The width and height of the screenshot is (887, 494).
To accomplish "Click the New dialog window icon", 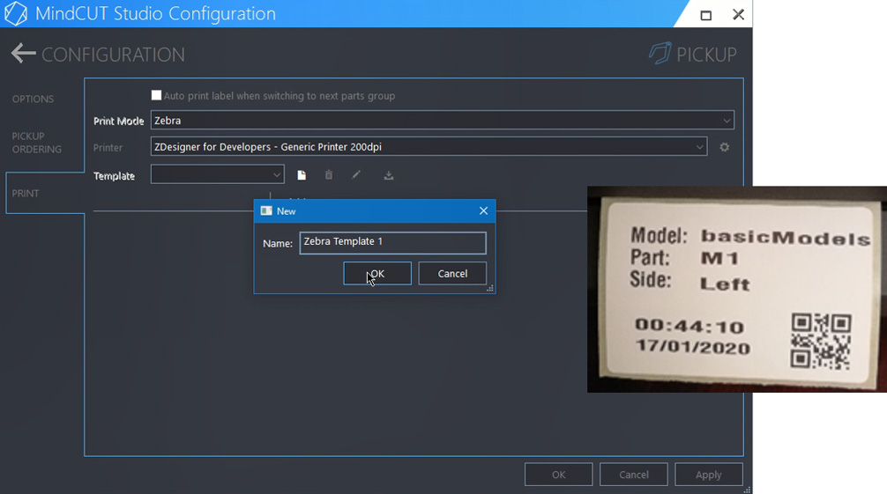I will pyautogui.click(x=266, y=210).
